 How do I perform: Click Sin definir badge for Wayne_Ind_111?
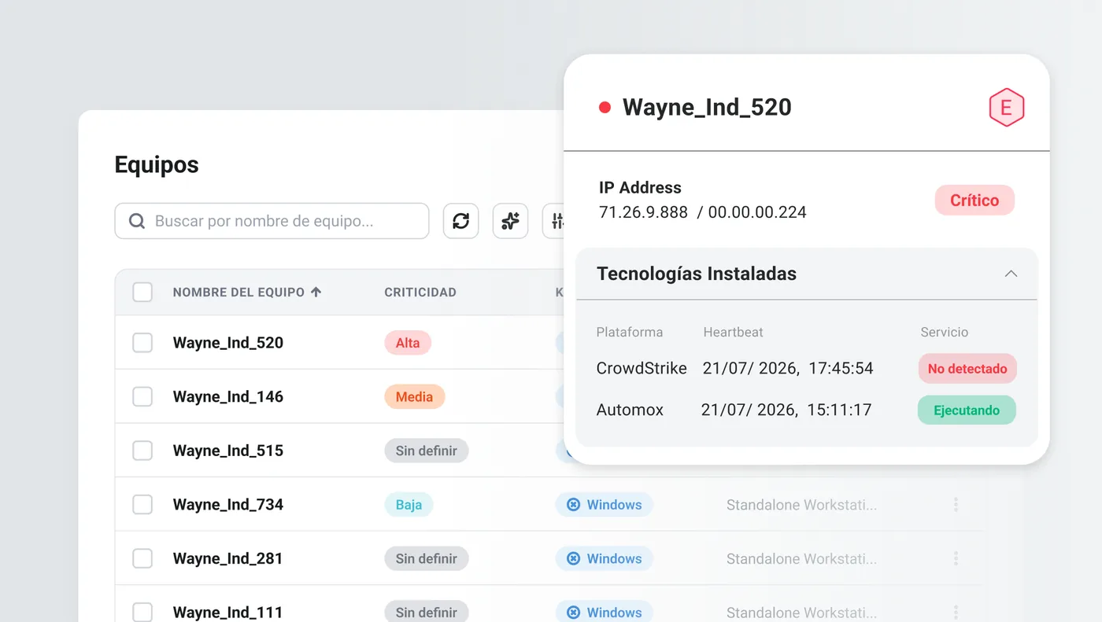(x=427, y=612)
